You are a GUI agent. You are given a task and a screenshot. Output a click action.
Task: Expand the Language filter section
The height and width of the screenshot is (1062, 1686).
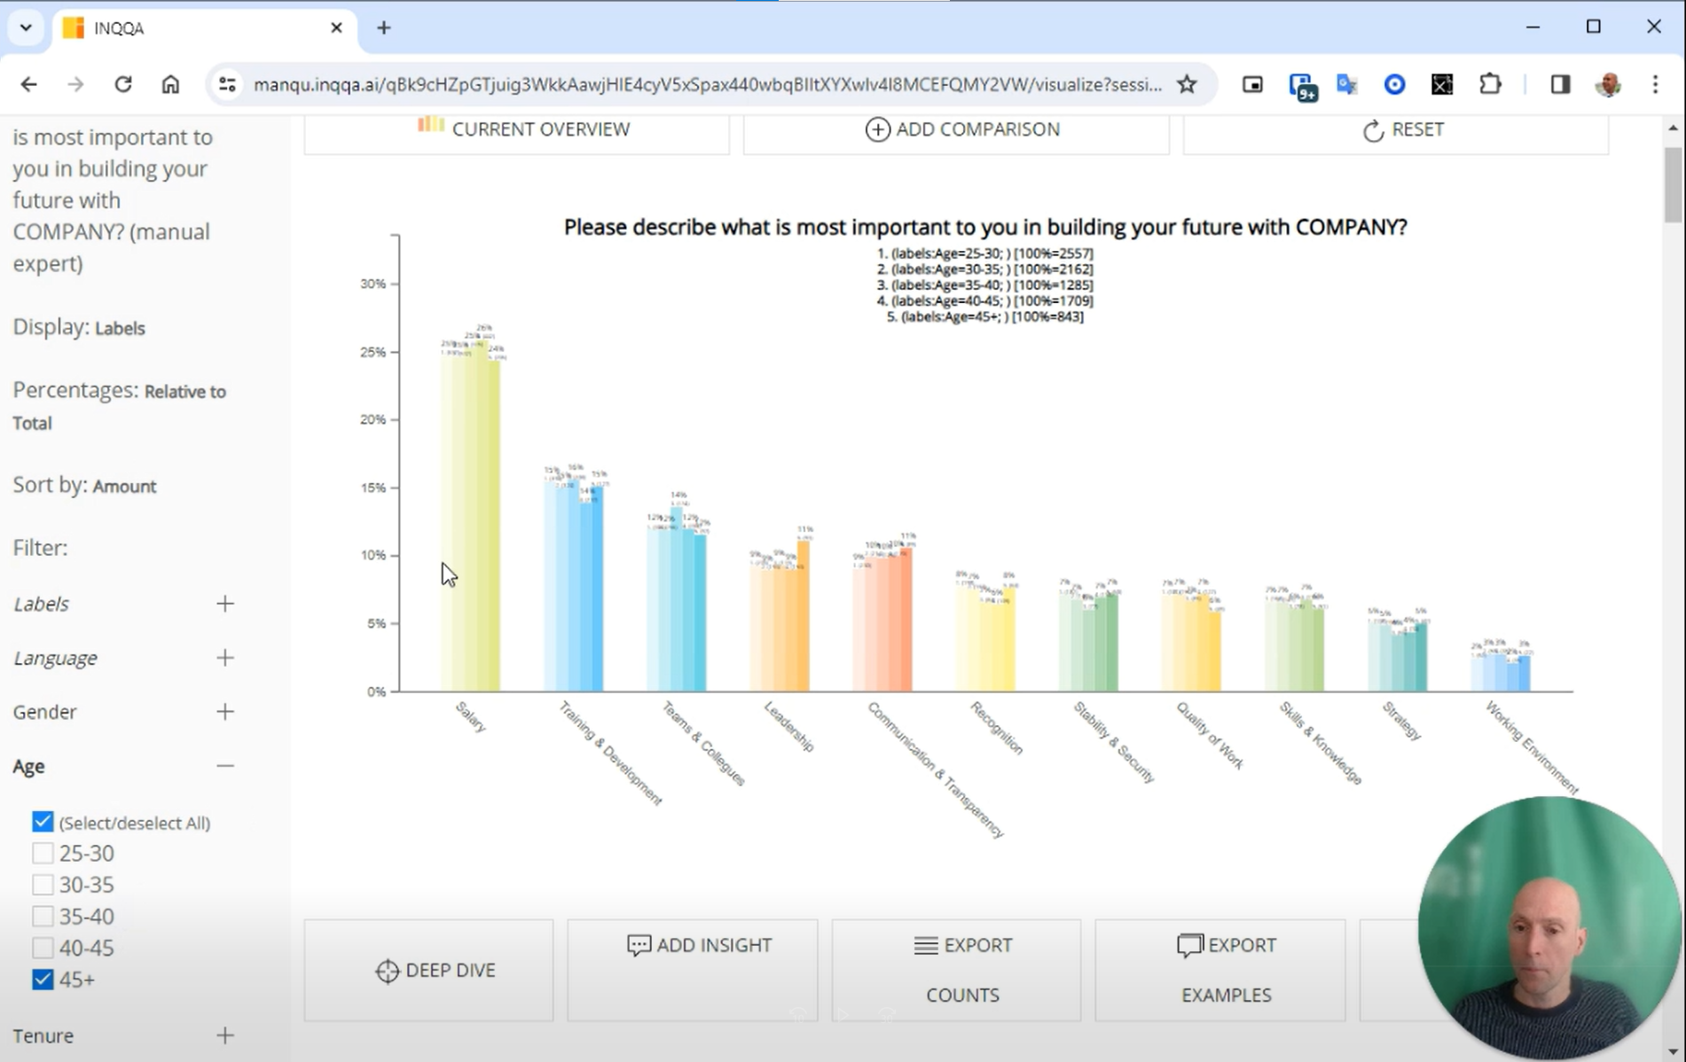pyautogui.click(x=225, y=658)
